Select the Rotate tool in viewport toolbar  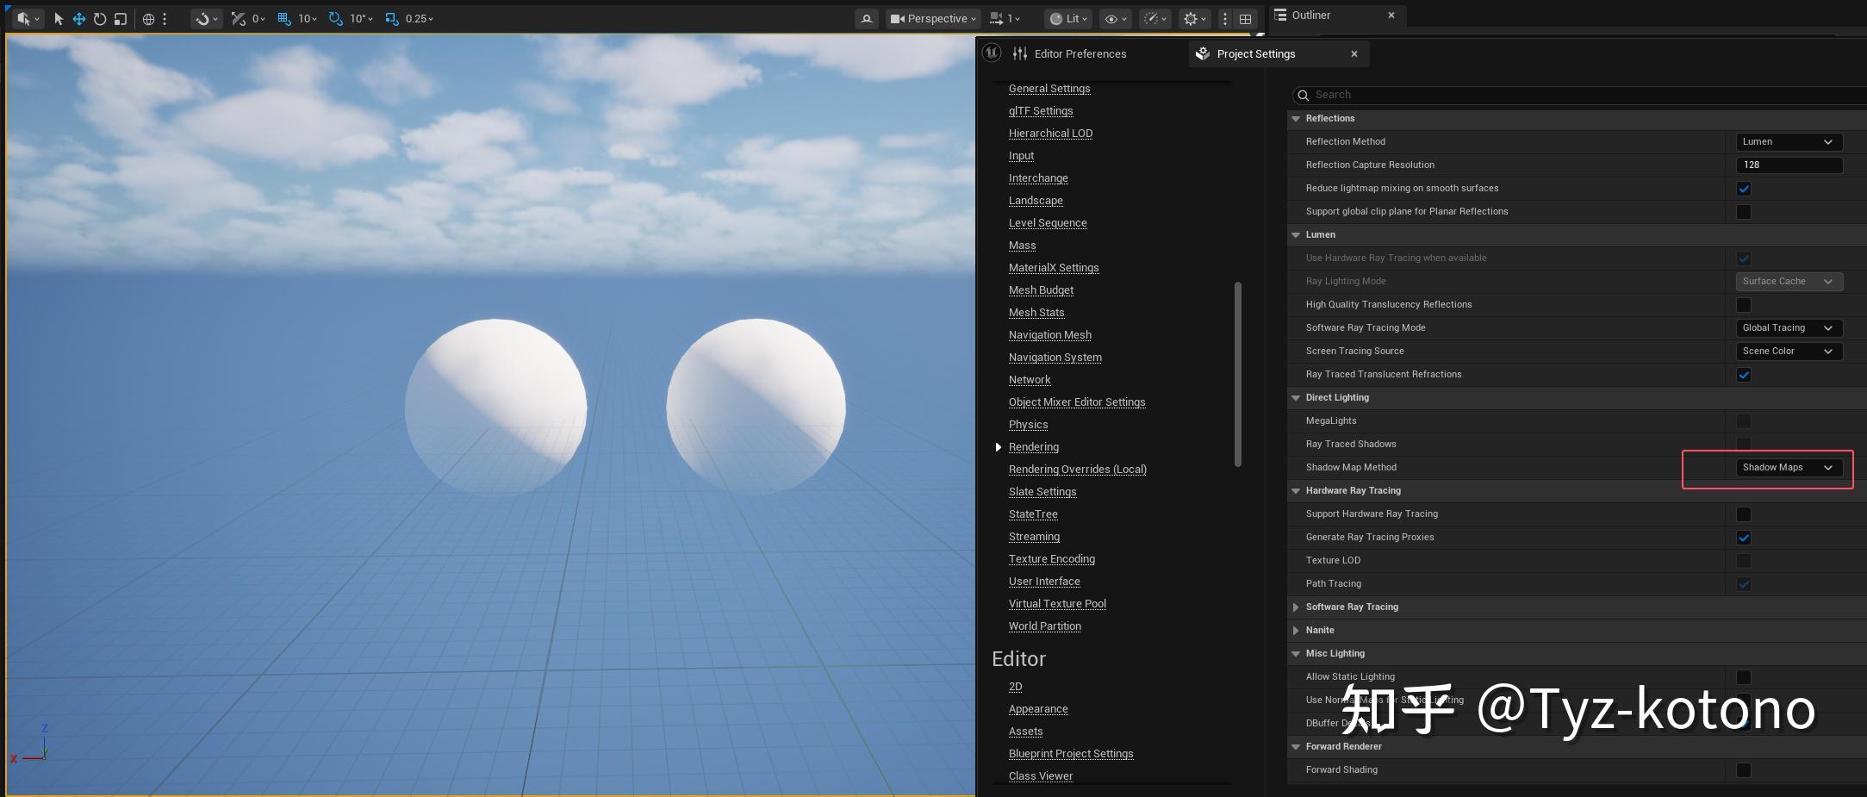click(99, 18)
